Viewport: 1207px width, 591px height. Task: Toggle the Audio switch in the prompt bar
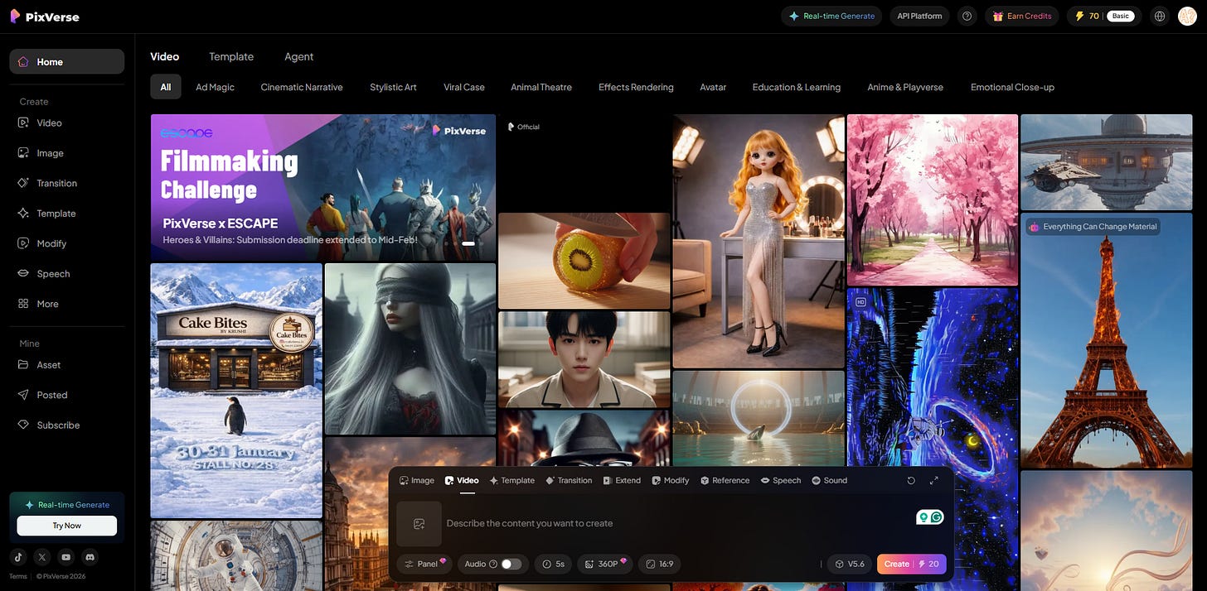click(x=512, y=564)
